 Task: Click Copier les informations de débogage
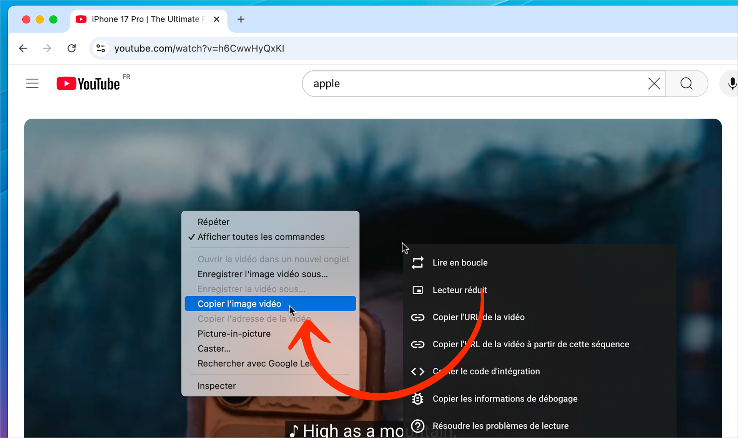[x=505, y=399]
